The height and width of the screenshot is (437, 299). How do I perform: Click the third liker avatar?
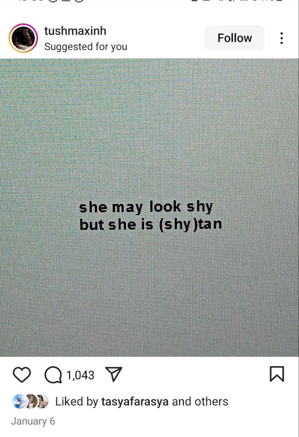[42, 402]
